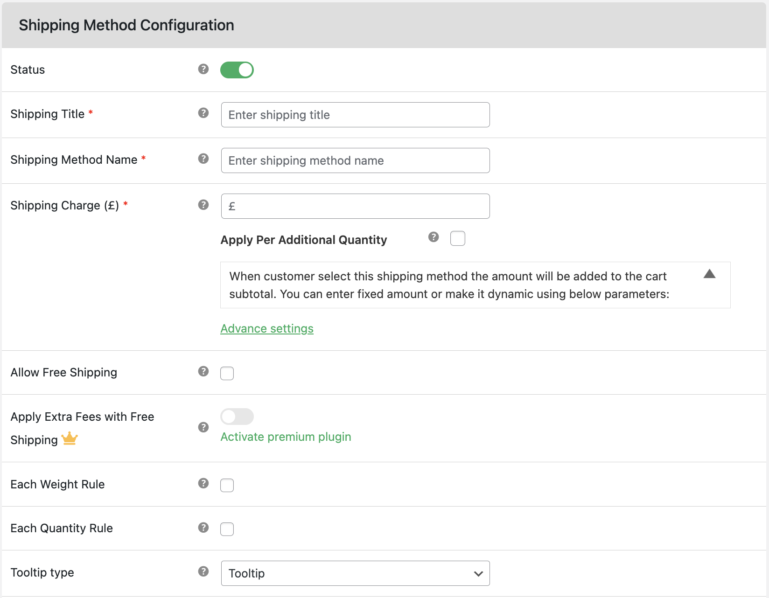Screen dimensions: 769x598
Task: Check the Each Quantity Rule box
Action: [227, 529]
